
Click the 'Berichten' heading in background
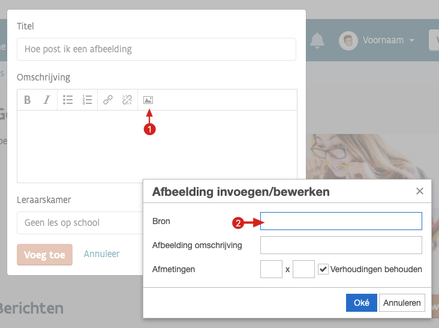tap(31, 308)
